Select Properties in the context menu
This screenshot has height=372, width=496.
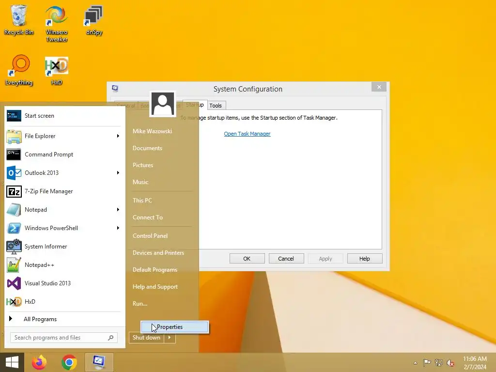pyautogui.click(x=174, y=327)
